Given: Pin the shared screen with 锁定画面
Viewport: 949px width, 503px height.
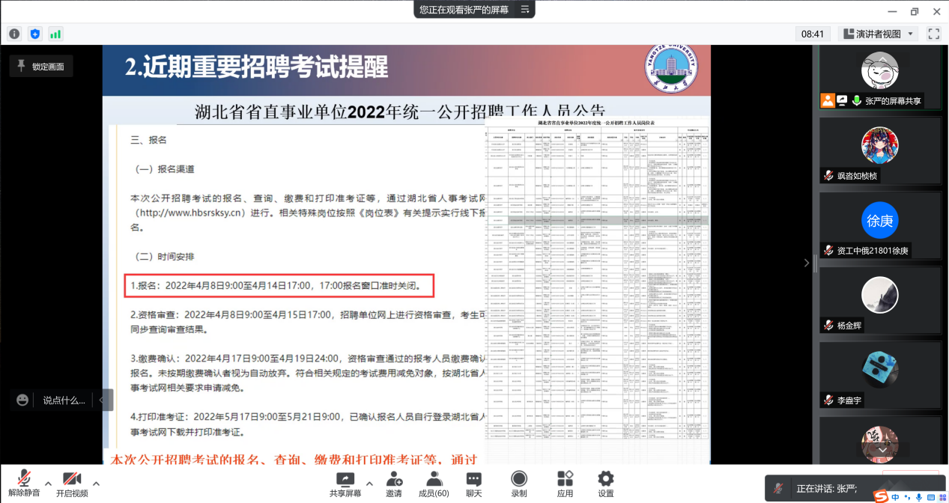Looking at the screenshot, I should click(x=40, y=66).
